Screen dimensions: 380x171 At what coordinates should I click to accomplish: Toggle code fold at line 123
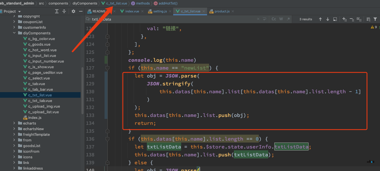(x=107, y=36)
